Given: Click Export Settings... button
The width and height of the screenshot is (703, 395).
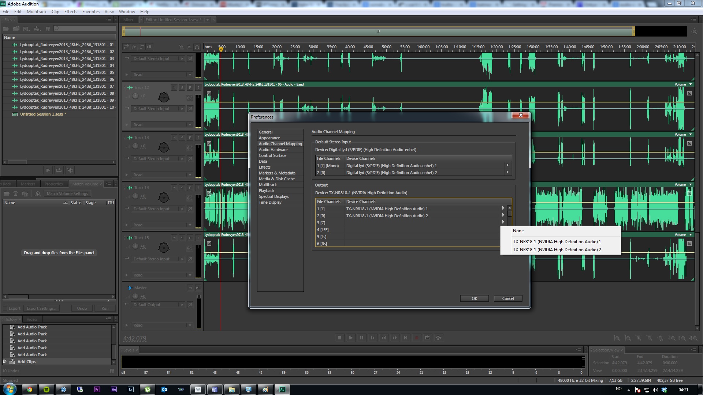Looking at the screenshot, I should tap(41, 308).
